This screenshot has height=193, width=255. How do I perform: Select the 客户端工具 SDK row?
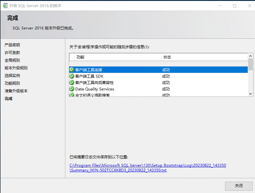158,76
